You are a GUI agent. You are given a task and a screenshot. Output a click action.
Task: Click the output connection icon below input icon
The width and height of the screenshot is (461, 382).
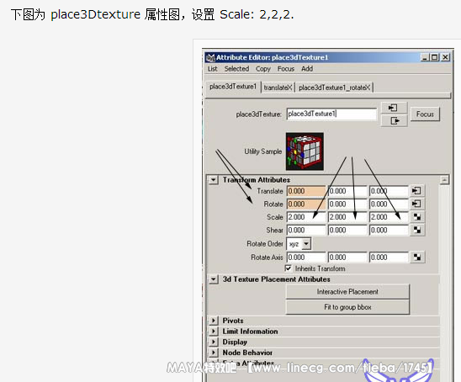[x=394, y=120]
